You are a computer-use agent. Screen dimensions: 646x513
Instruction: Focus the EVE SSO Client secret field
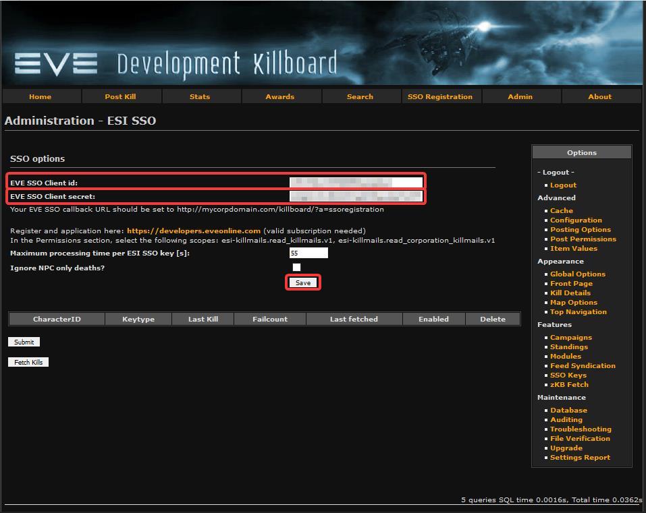pyautogui.click(x=356, y=196)
